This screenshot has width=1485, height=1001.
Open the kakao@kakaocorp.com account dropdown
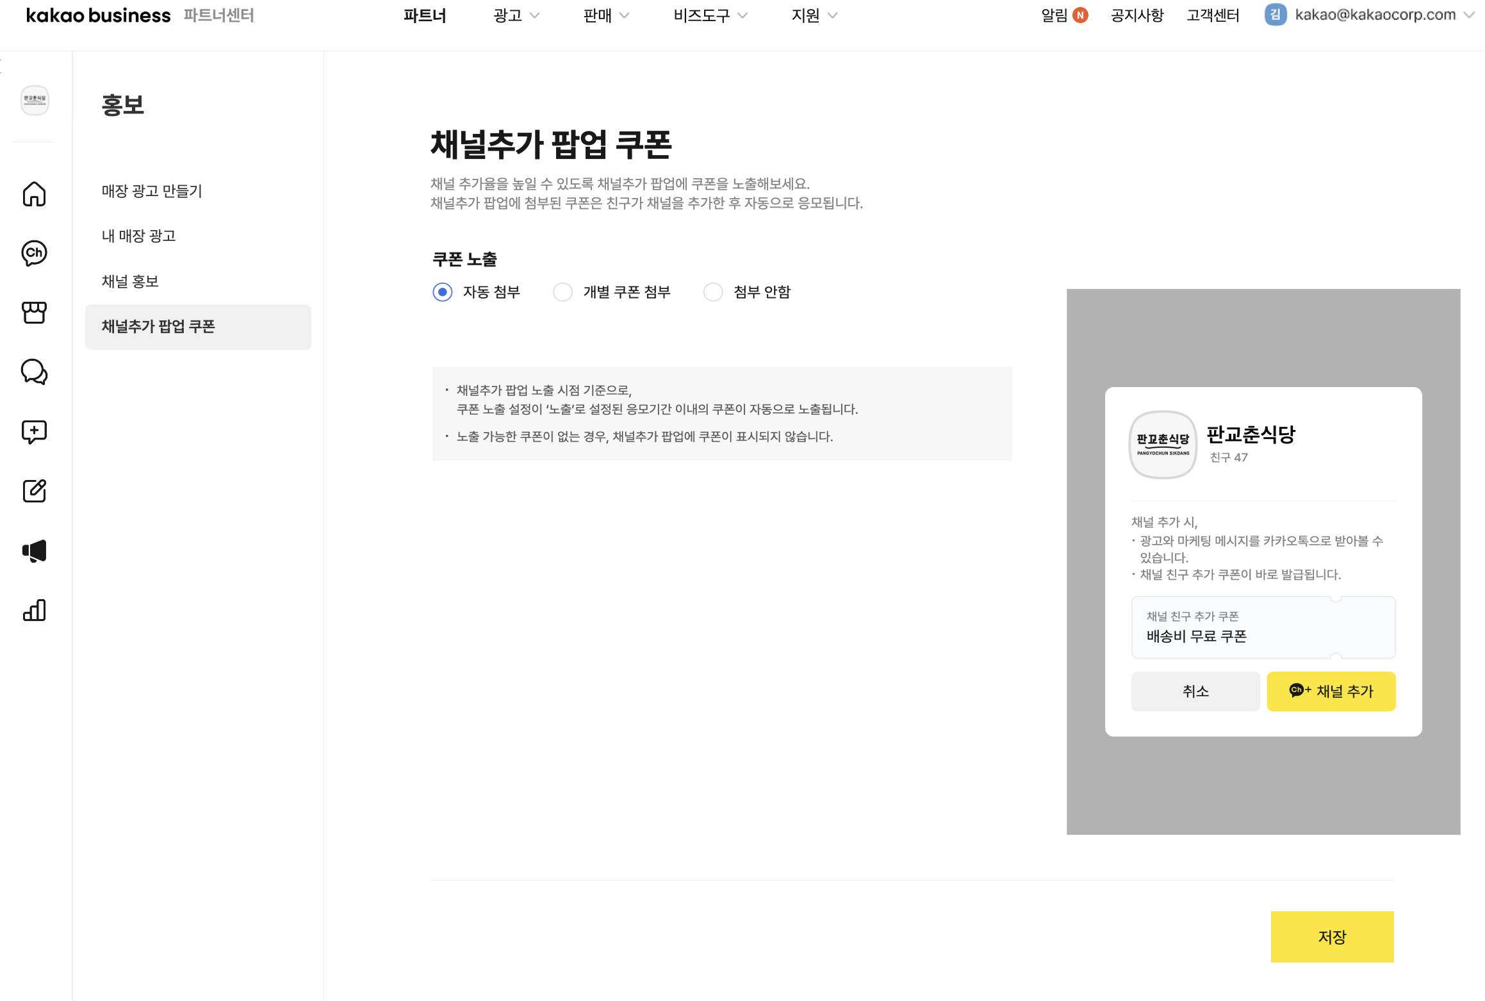pyautogui.click(x=1374, y=15)
